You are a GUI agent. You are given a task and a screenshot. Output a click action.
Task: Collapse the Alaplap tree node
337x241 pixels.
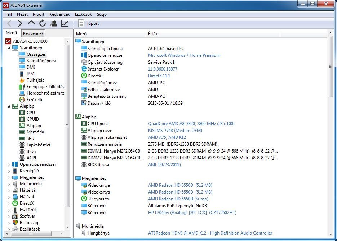9,106
